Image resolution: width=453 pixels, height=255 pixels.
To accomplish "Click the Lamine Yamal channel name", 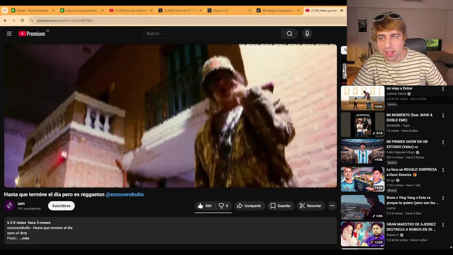I will [396, 94].
